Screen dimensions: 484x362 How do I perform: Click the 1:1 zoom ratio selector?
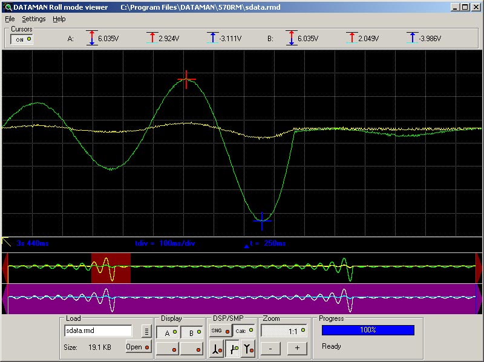pos(284,331)
